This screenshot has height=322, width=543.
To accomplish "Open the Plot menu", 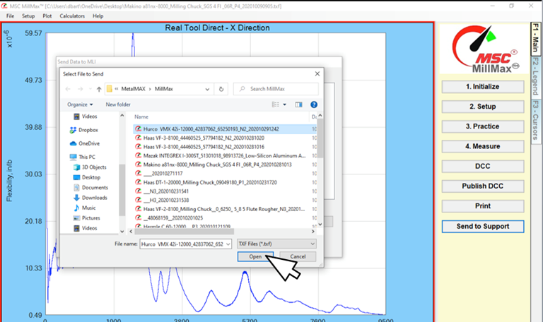I will click(47, 16).
